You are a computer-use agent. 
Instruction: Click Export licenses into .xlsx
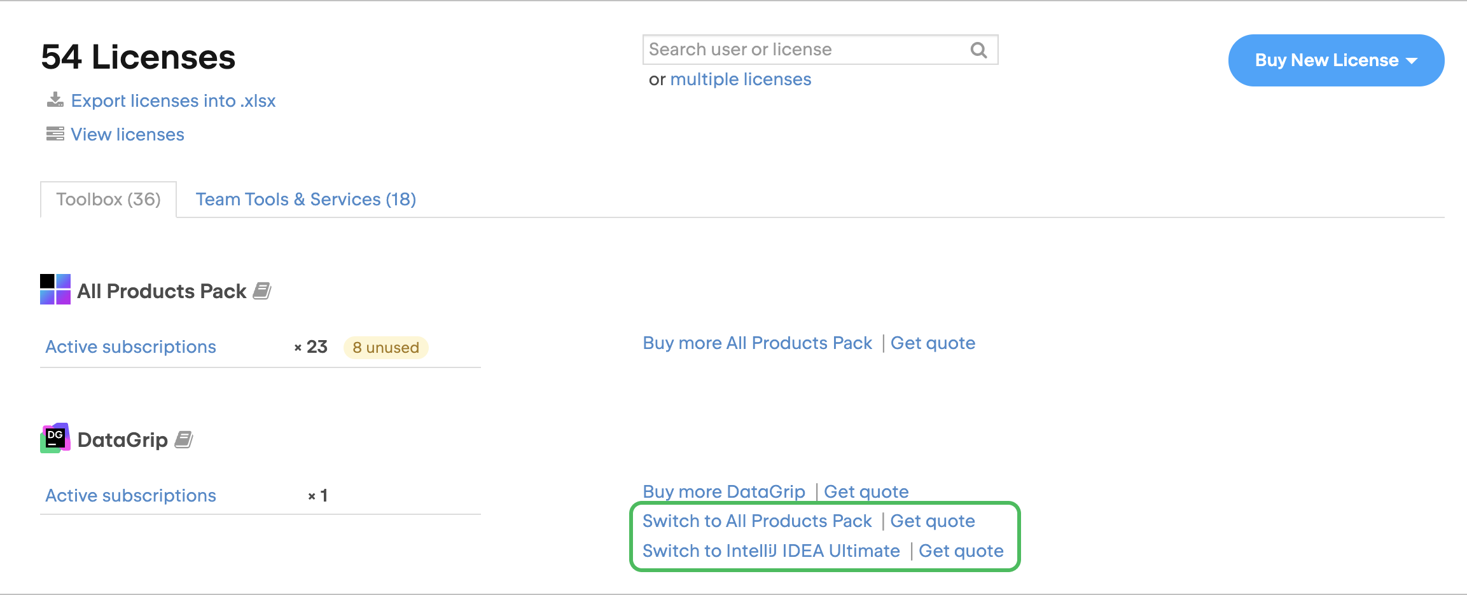click(x=174, y=100)
